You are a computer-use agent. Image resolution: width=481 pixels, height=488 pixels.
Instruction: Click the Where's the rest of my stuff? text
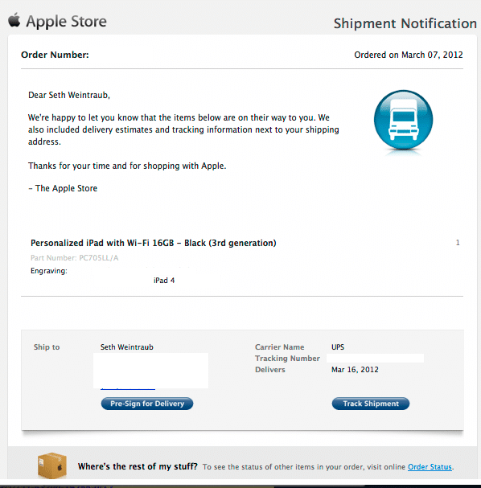[x=138, y=466]
